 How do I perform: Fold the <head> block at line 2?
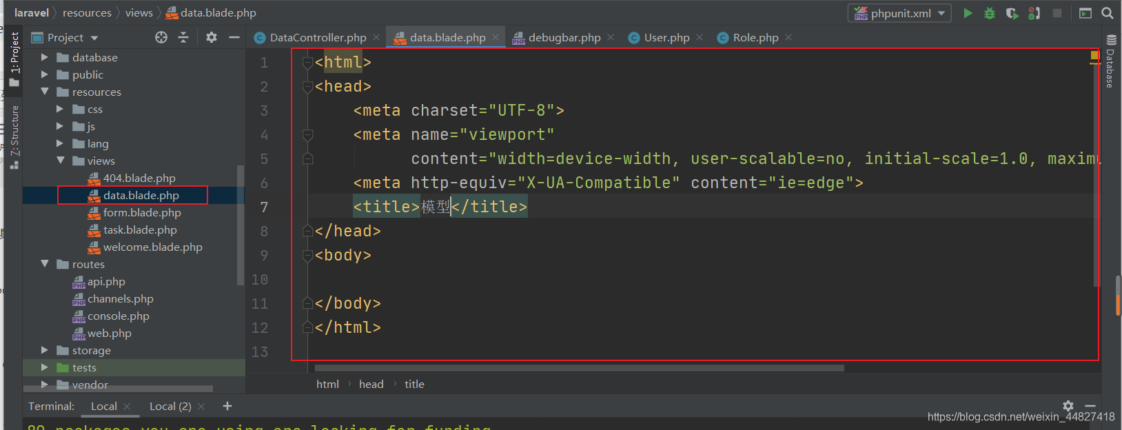[308, 87]
